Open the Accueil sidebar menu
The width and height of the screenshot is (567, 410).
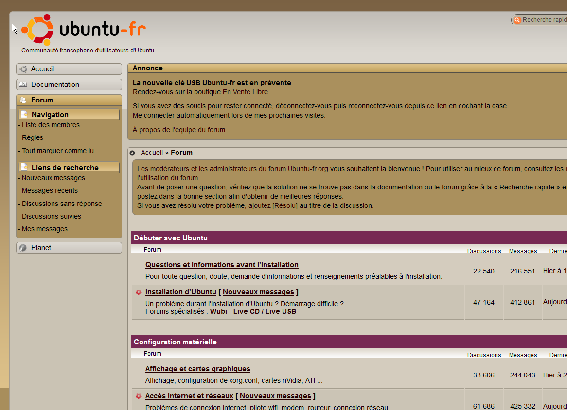pos(69,69)
